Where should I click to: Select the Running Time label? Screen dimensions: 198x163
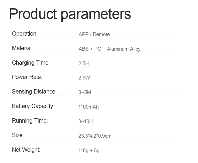pos(30,121)
